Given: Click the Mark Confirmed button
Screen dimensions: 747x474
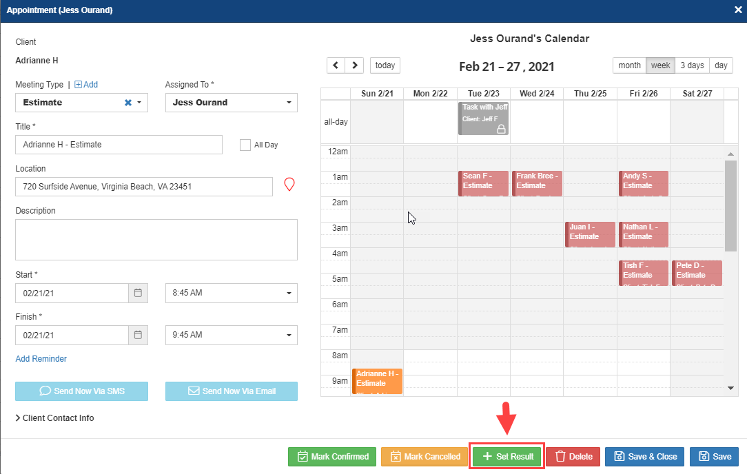Looking at the screenshot, I should 332,456.
